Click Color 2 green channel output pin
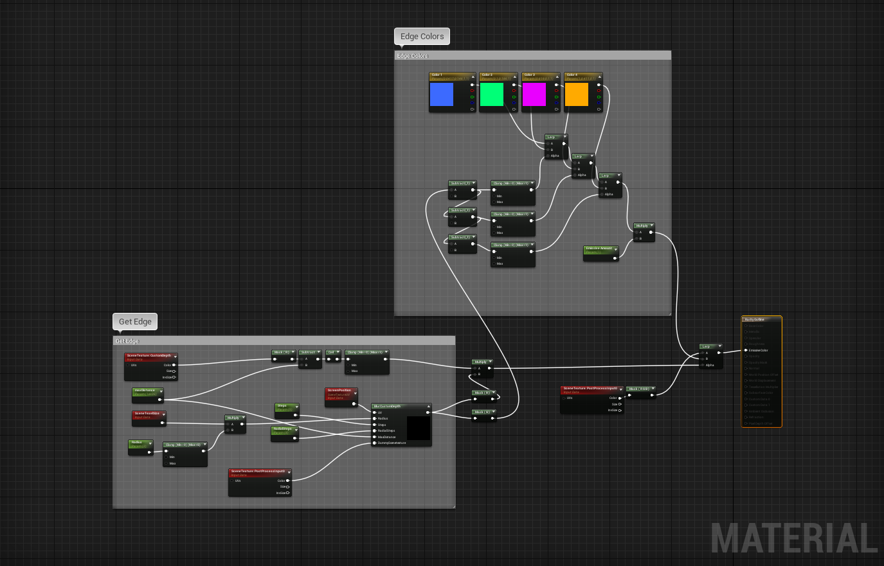 514,97
